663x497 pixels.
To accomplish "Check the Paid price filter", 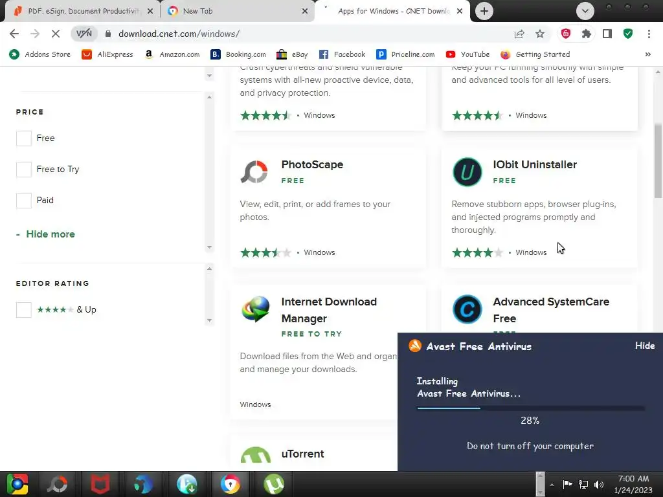I will point(24,201).
